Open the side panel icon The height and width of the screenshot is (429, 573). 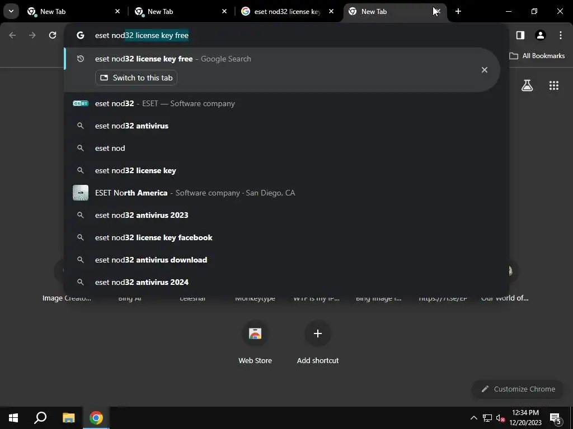click(x=520, y=35)
